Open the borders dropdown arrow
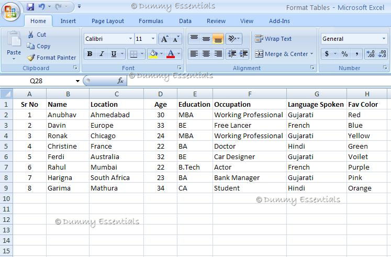This screenshot has height=257, width=391. 142,54
